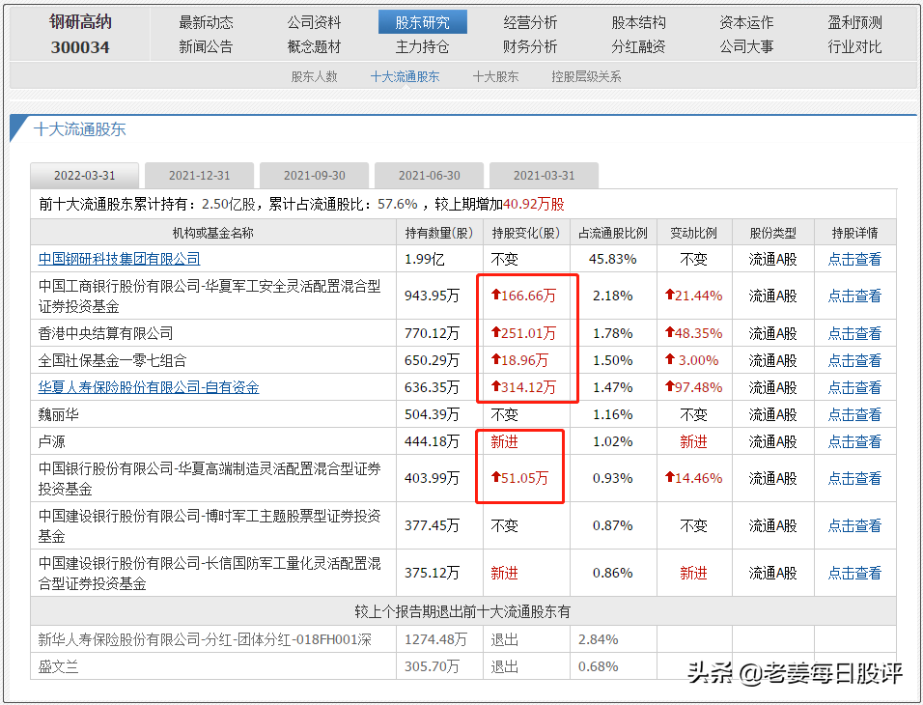Switch to the 十大股东 sub-tab
The height and width of the screenshot is (705, 923).
[x=495, y=76]
